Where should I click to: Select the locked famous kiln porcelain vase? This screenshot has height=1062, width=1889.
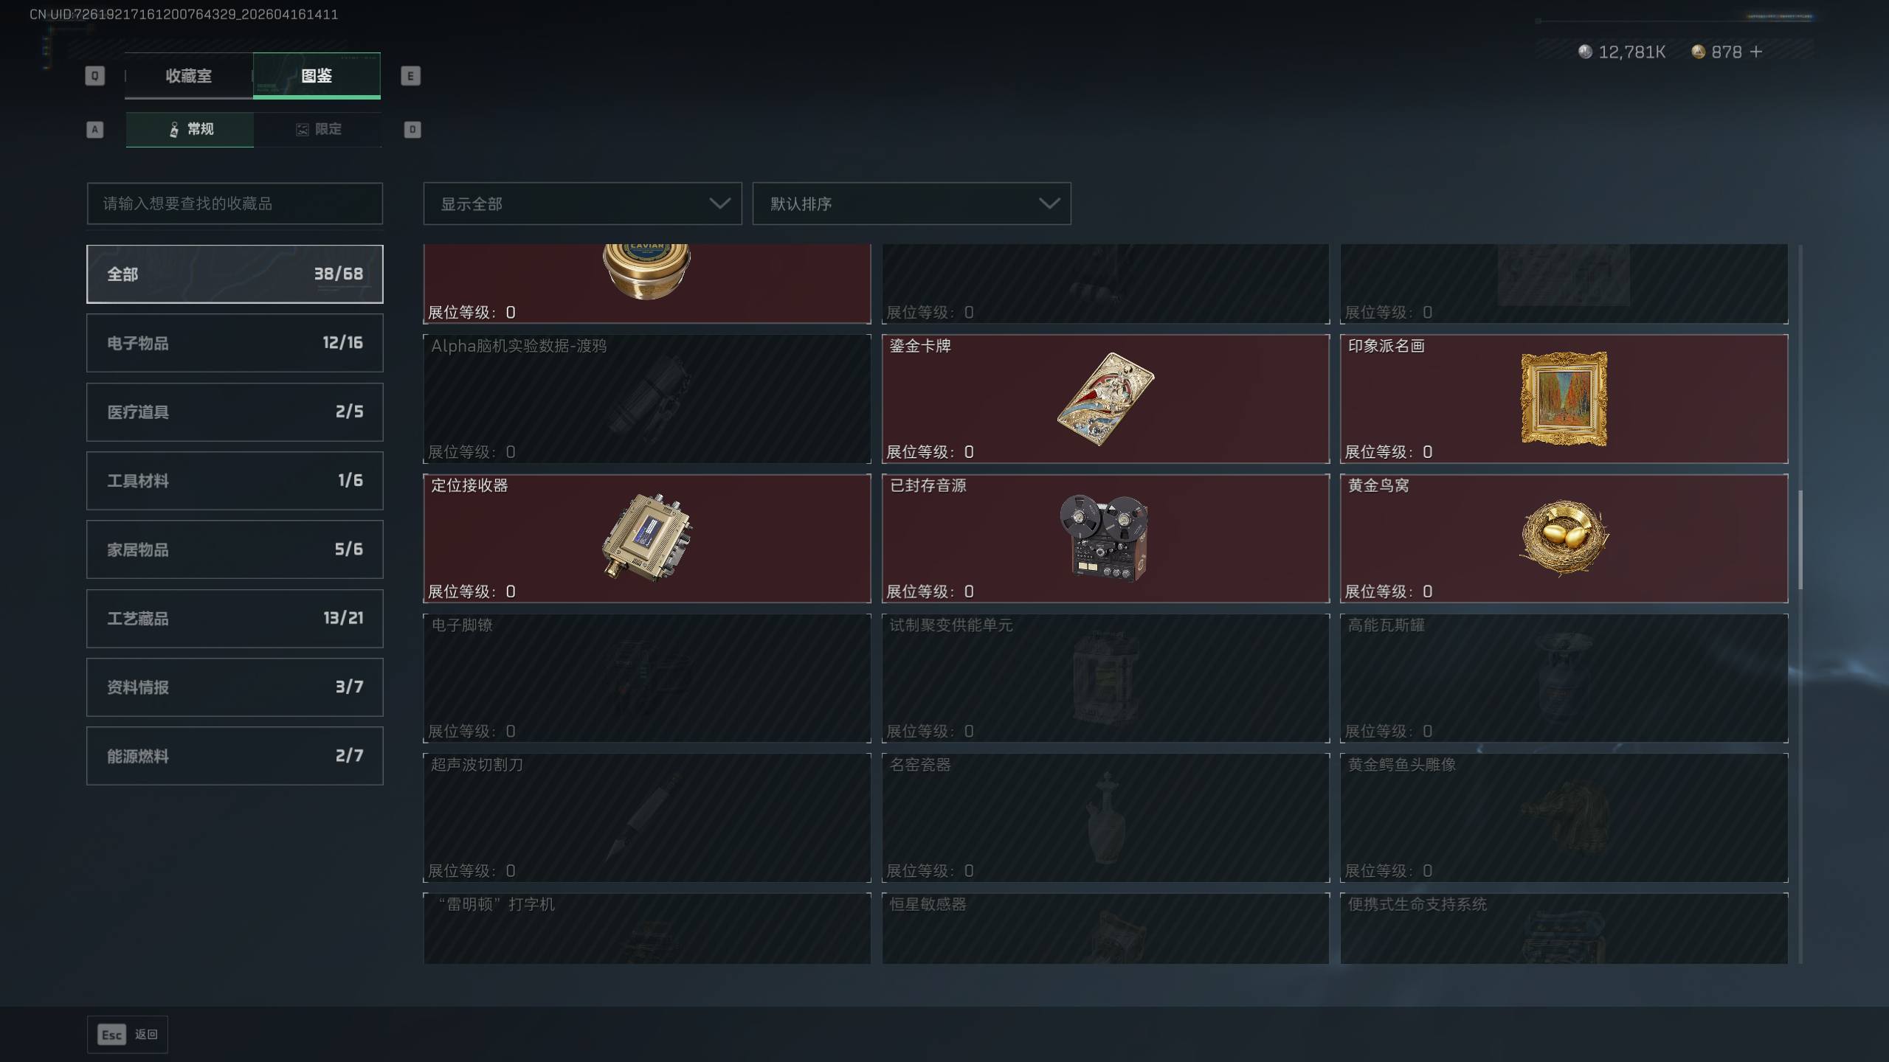point(1105,817)
